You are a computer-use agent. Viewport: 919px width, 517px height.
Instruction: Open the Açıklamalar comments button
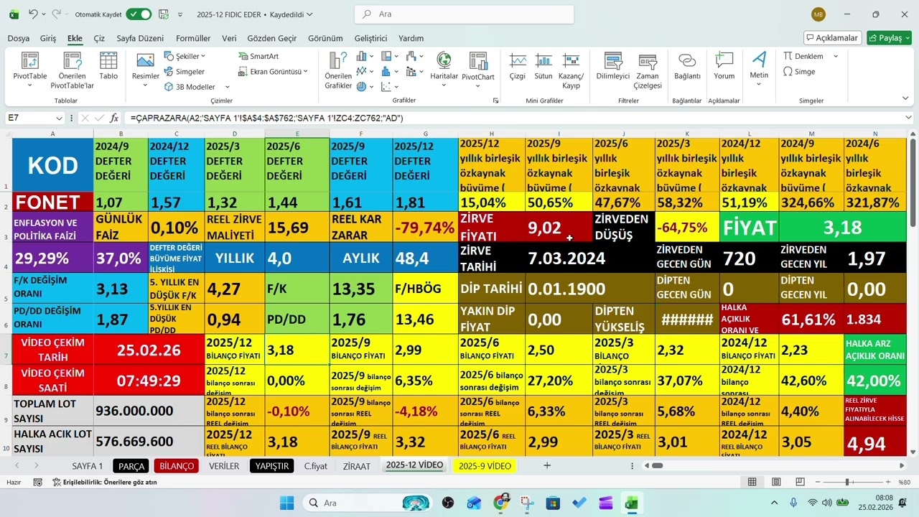click(x=833, y=38)
